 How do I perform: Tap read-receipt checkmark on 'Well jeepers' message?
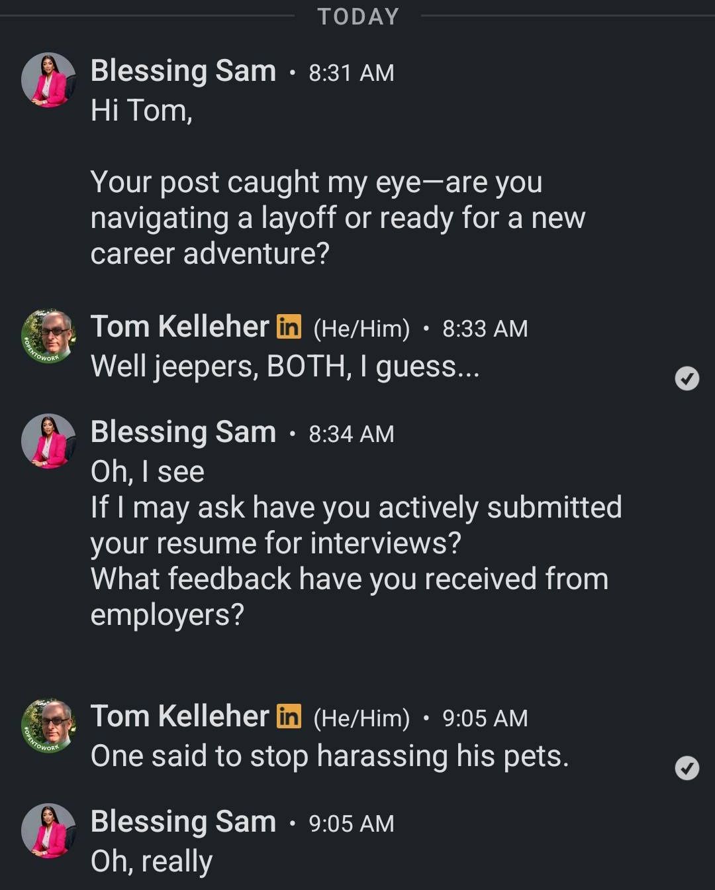[x=687, y=378]
